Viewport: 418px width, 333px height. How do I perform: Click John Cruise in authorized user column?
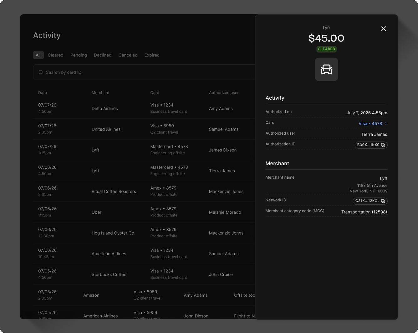(x=221, y=275)
